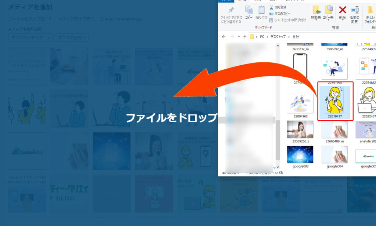Click file name 22764882

(x=369, y=83)
